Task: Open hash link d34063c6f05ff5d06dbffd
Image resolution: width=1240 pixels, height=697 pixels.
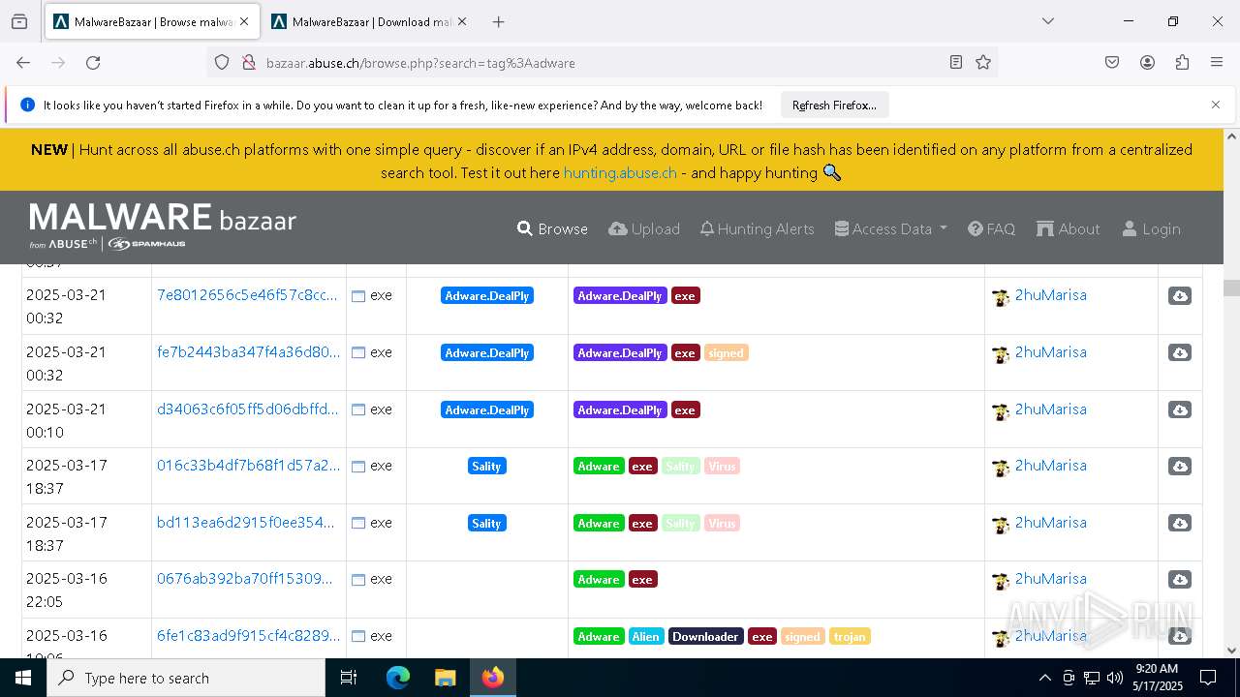Action: (248, 409)
